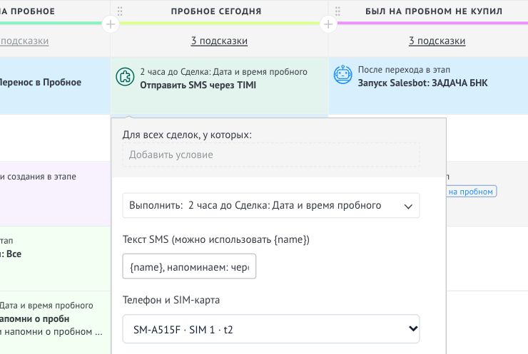Click the НА ПРОБНОЕ column header
The width and height of the screenshot is (528, 354).
coord(27,11)
